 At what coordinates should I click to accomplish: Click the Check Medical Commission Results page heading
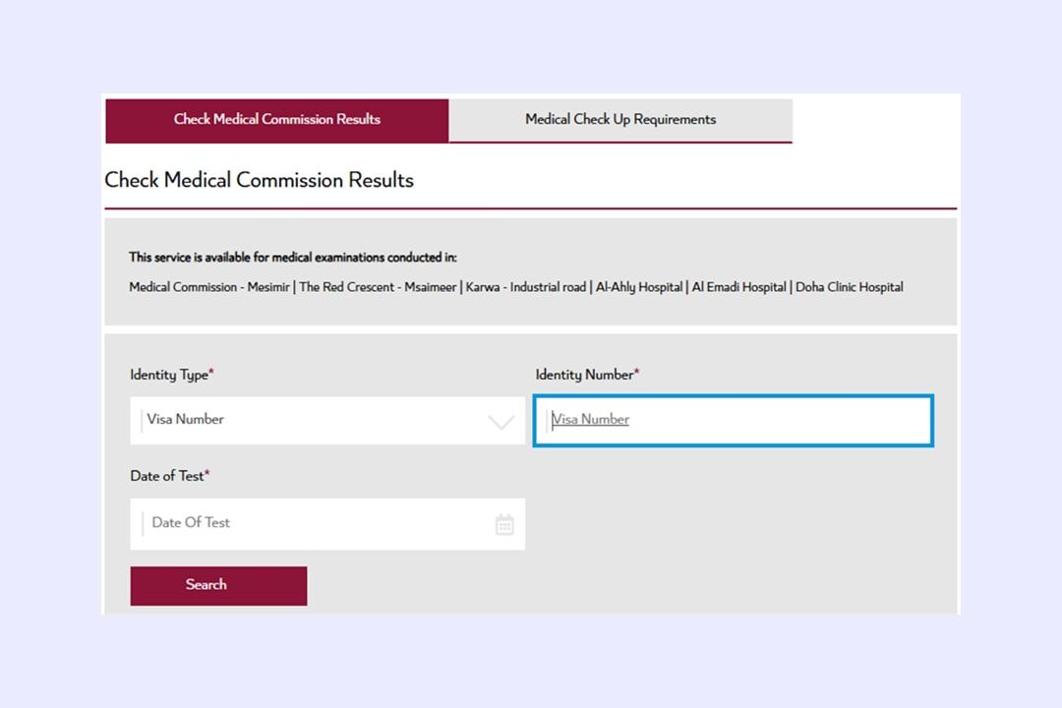[x=259, y=180]
